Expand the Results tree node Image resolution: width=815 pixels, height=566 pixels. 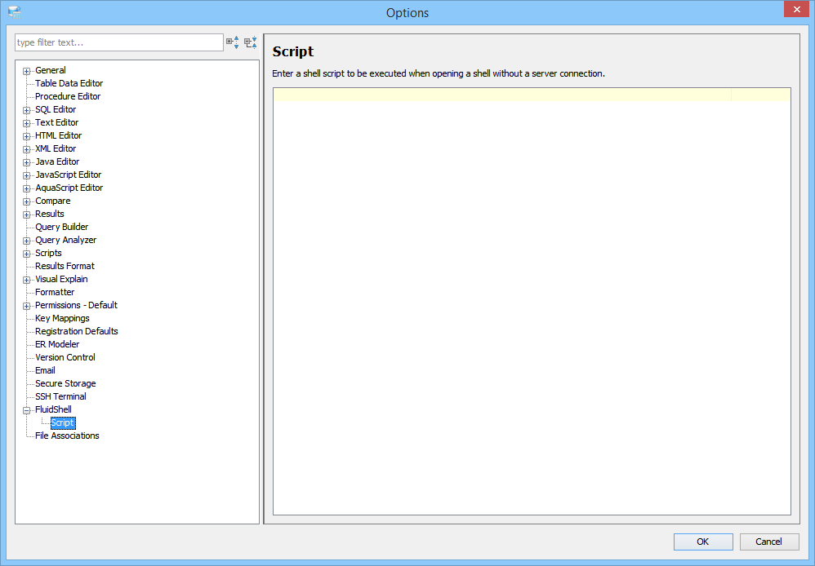(x=26, y=214)
